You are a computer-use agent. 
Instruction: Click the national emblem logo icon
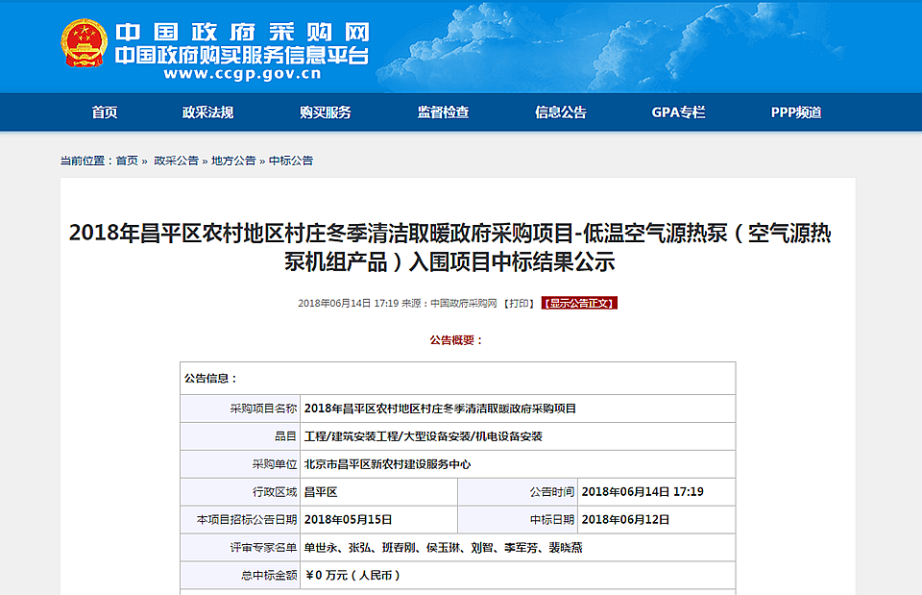pyautogui.click(x=81, y=41)
